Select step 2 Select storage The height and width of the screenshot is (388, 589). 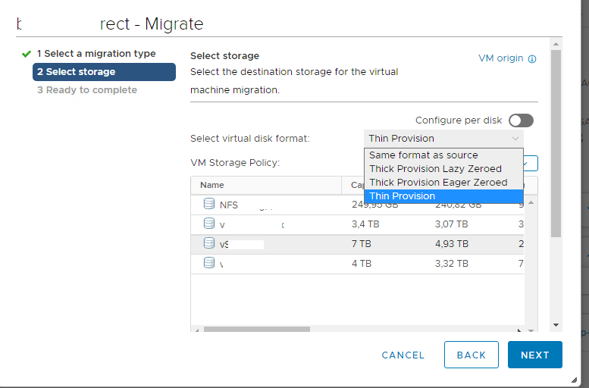[x=104, y=72]
